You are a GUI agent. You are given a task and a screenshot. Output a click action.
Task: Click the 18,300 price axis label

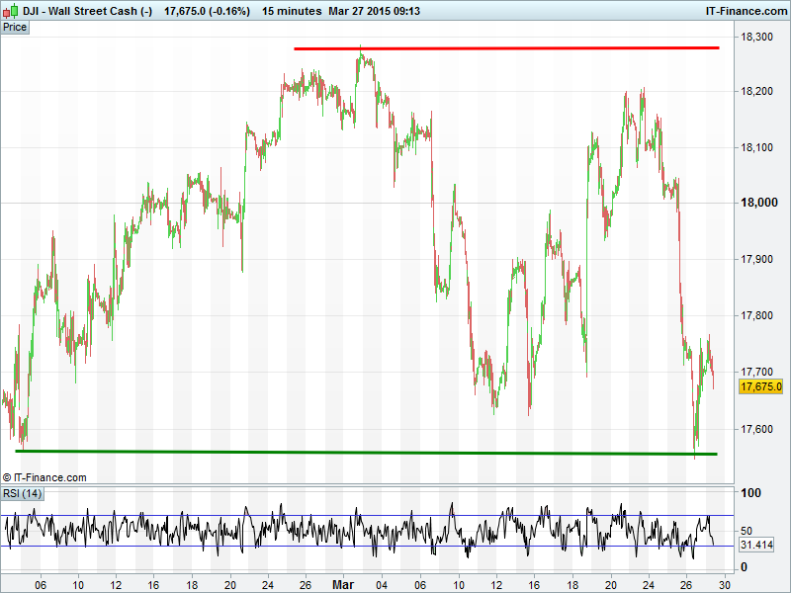760,37
